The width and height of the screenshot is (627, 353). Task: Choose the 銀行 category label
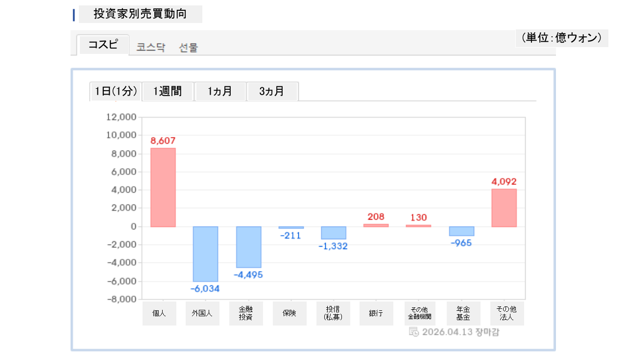click(376, 313)
